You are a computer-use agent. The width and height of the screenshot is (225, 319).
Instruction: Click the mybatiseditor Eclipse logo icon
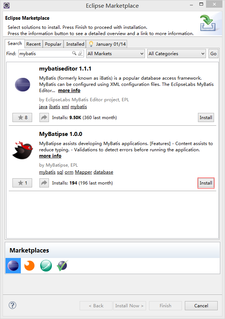point(22,85)
